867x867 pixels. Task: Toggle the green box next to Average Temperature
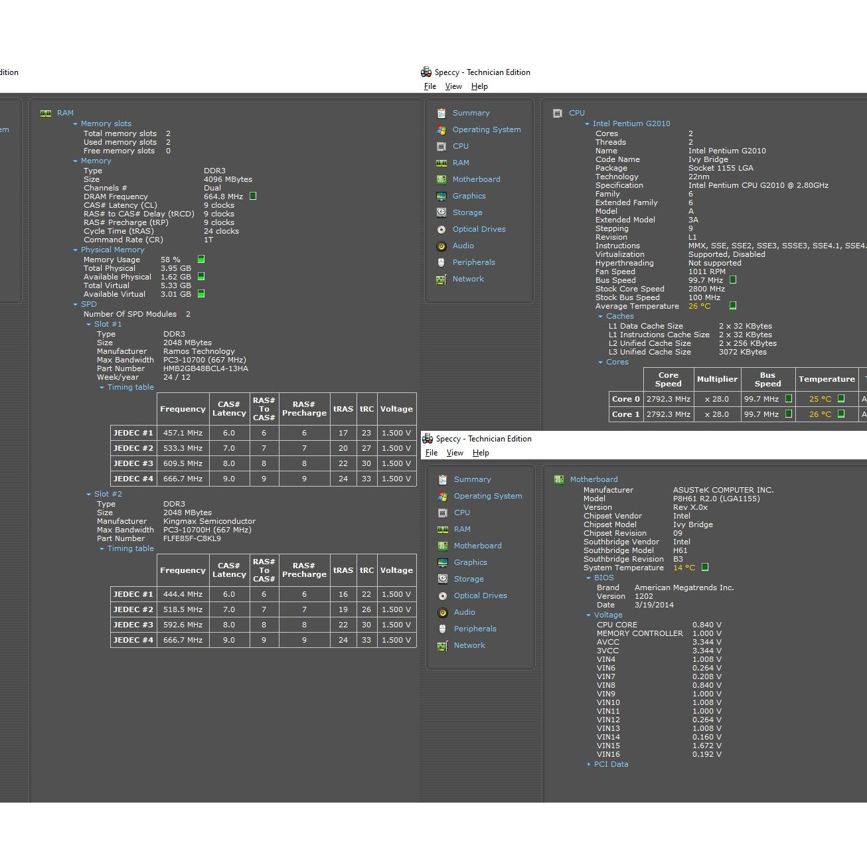[x=733, y=306]
